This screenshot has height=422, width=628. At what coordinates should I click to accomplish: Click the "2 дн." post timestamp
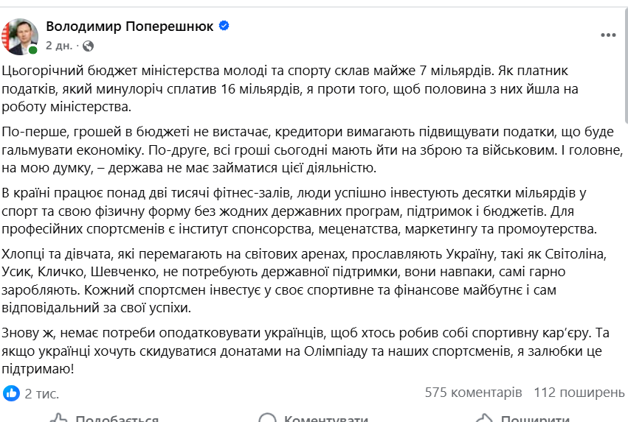59,46
